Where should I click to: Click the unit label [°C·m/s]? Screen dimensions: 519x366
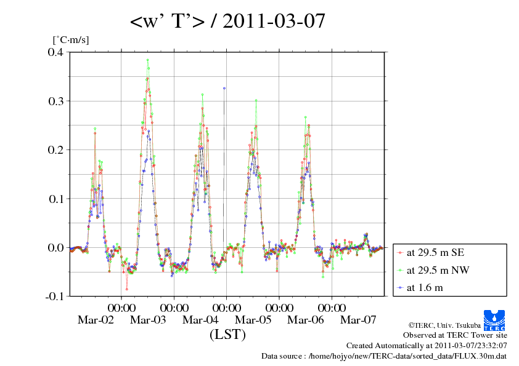tap(71, 40)
